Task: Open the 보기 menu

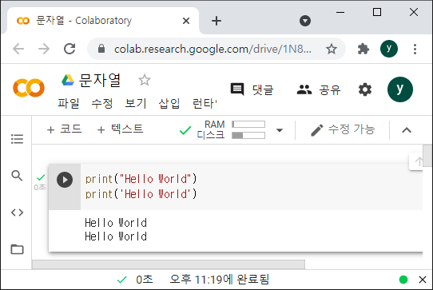Action: click(x=136, y=104)
